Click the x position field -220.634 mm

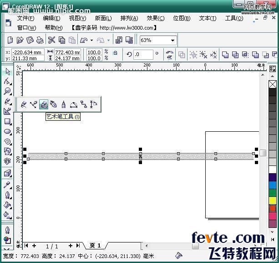[x=28, y=52]
